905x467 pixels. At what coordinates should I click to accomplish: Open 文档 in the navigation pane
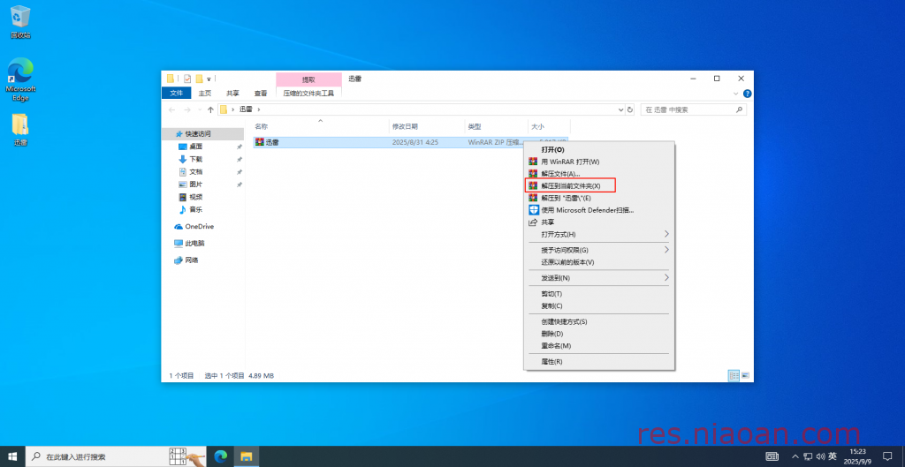(x=196, y=172)
